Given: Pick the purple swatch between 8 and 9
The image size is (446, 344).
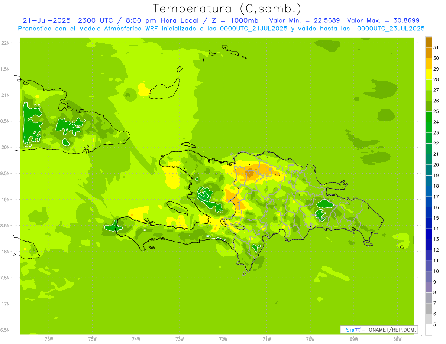Looking at the screenshot, I should (x=429, y=287).
